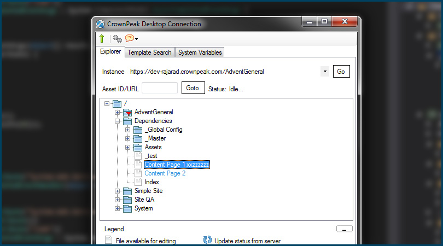Image resolution: width=443 pixels, height=246 pixels.
Task: Open the help speech bubble dropdown
Action: [x=131, y=38]
